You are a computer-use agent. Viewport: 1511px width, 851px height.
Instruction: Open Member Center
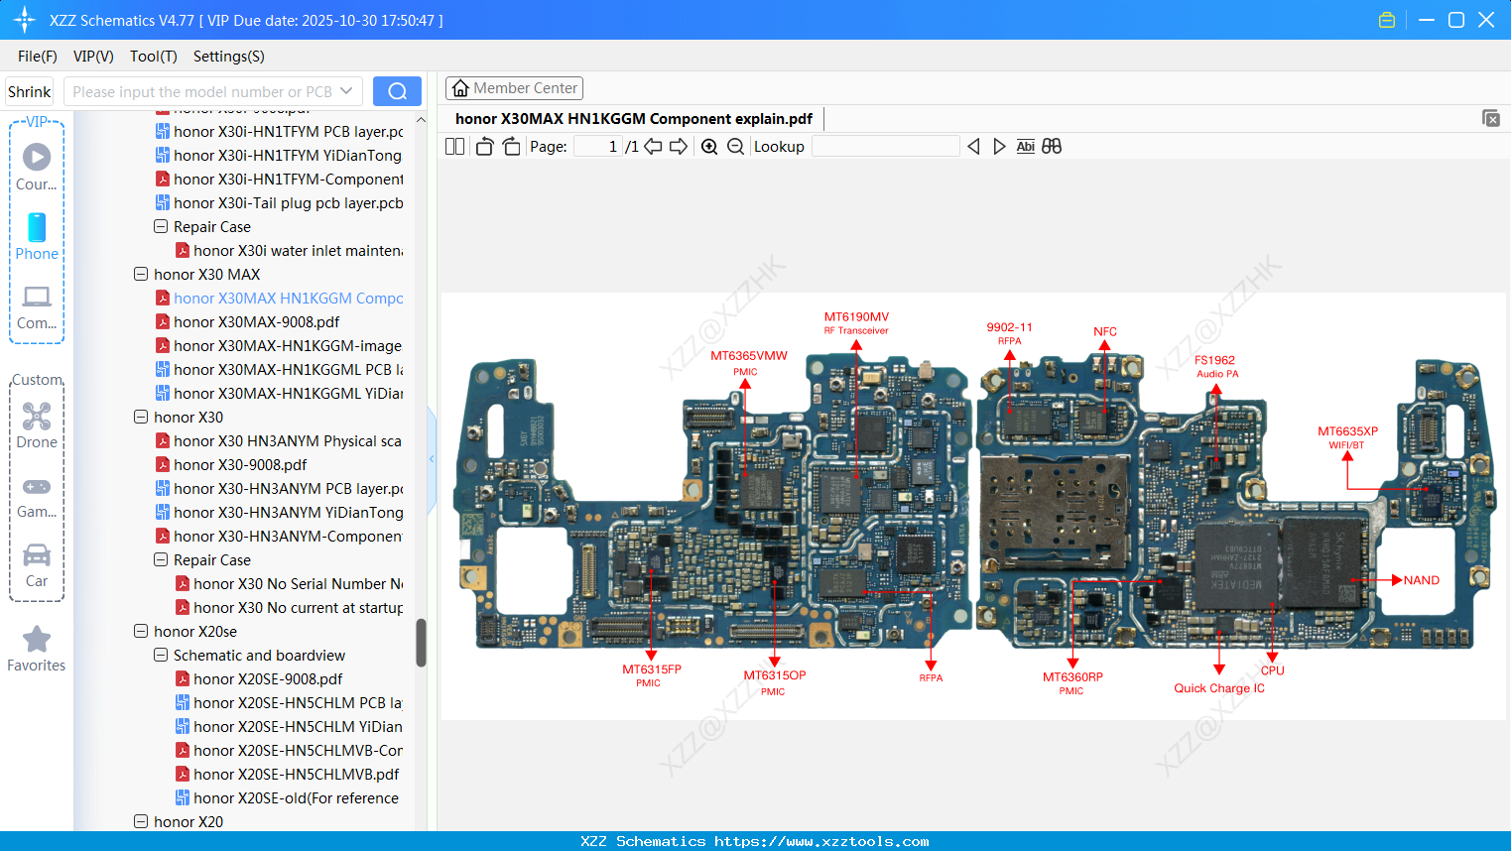(514, 88)
